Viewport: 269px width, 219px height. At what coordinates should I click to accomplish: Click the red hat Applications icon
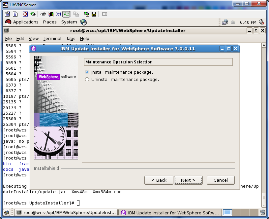8,22
